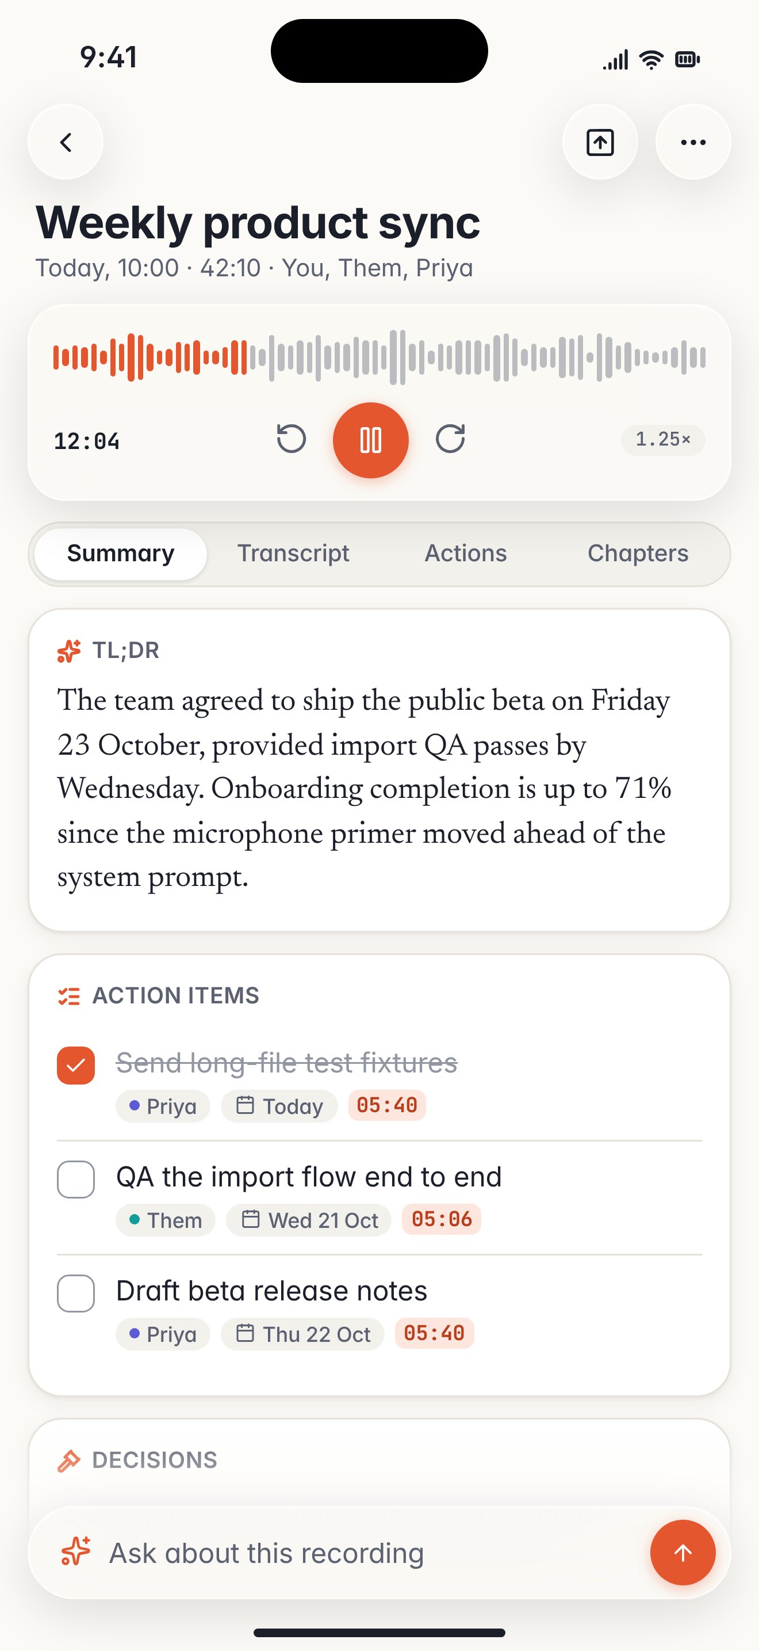Uncheck Send long-file test fixtures item

(x=76, y=1065)
